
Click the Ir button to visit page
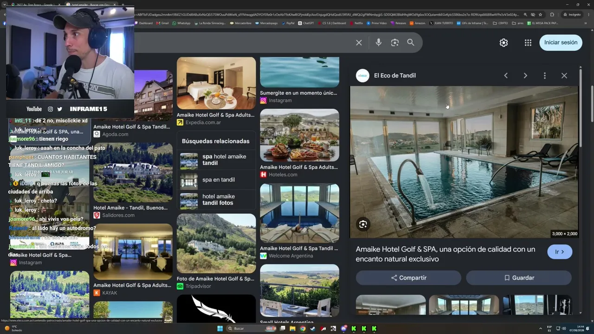tap(560, 252)
